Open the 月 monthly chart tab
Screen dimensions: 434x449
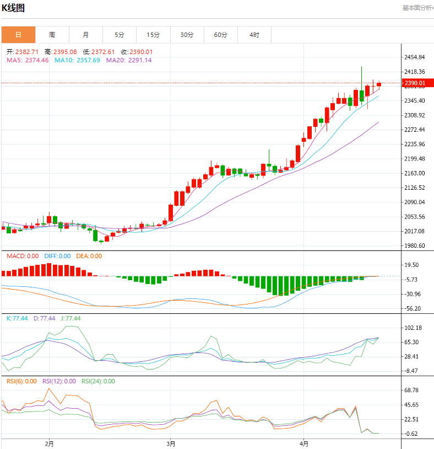click(86, 35)
